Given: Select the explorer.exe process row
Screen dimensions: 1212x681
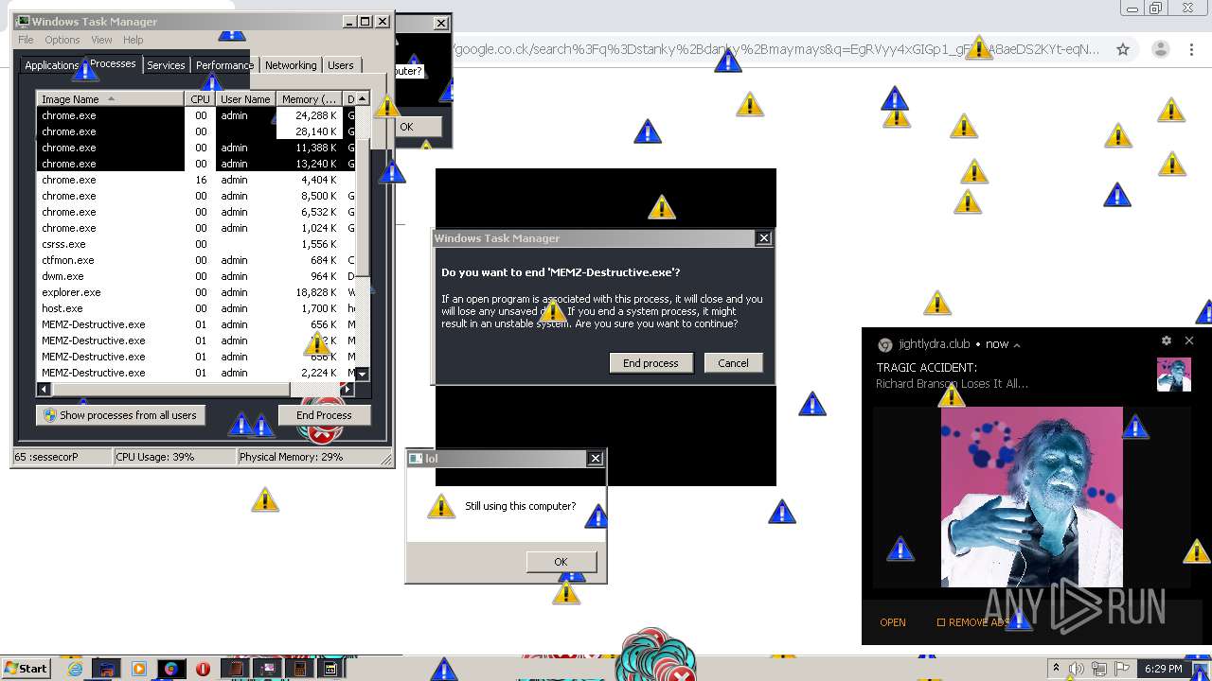Looking at the screenshot, I should point(196,292).
